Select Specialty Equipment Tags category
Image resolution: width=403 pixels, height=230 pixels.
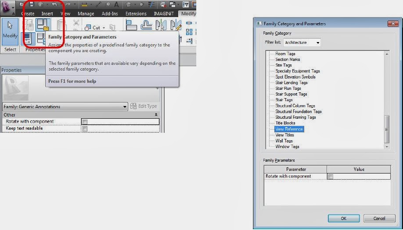[x=298, y=71]
